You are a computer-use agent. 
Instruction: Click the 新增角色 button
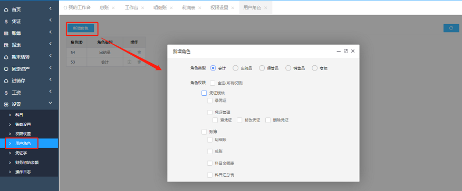pos(81,28)
